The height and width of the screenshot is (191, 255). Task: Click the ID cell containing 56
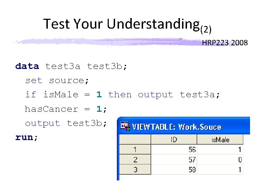(x=174, y=150)
